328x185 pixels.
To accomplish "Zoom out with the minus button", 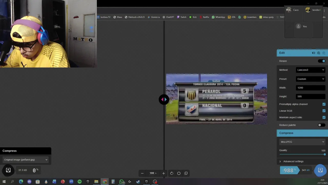I will 142,173.
